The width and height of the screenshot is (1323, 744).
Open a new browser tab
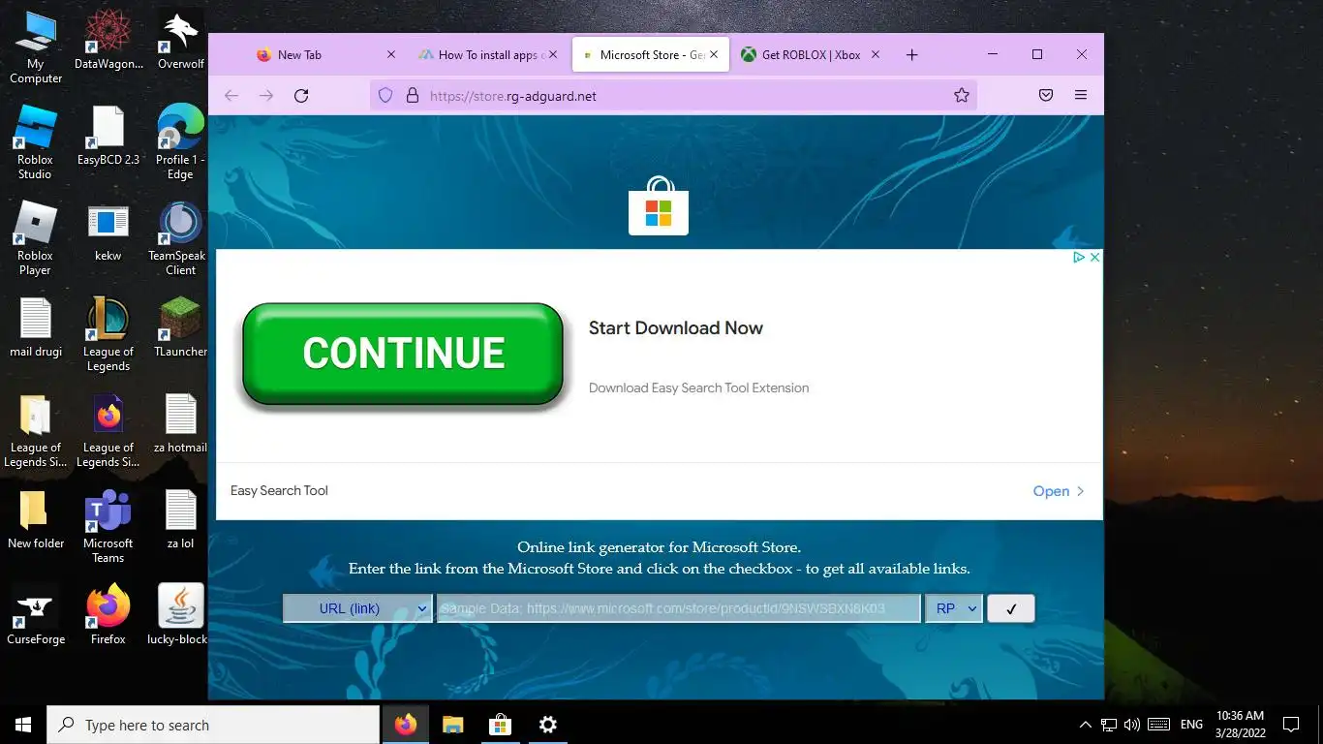point(911,55)
